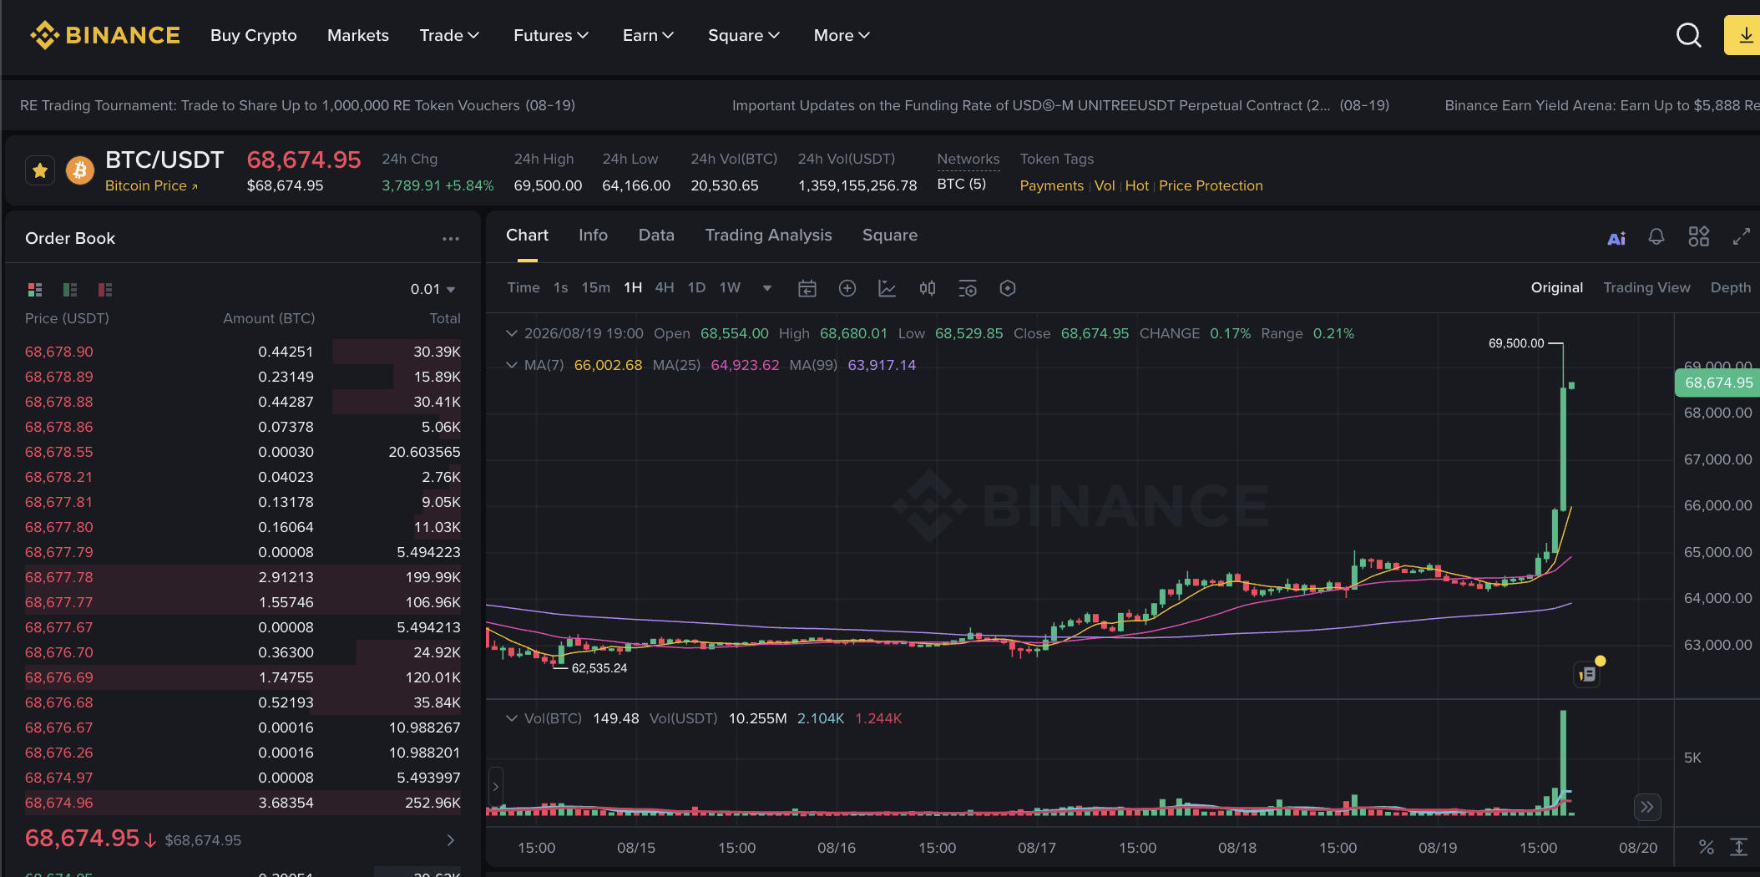The height and width of the screenshot is (877, 1760).
Task: Show sell orders only view icon
Action: [x=105, y=290]
